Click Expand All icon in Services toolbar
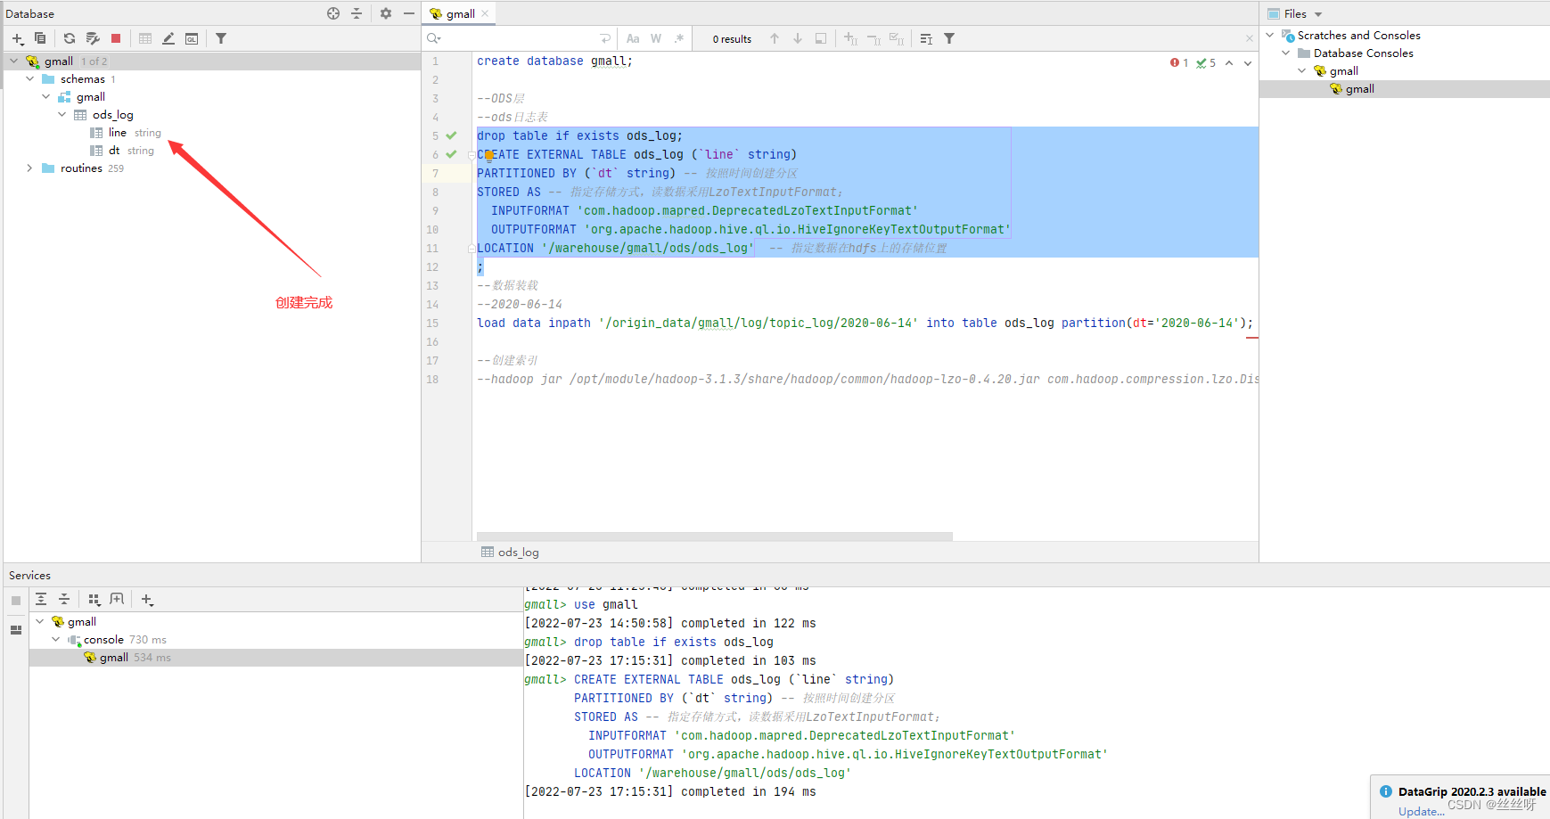Viewport: 1550px width, 819px height. (x=41, y=600)
